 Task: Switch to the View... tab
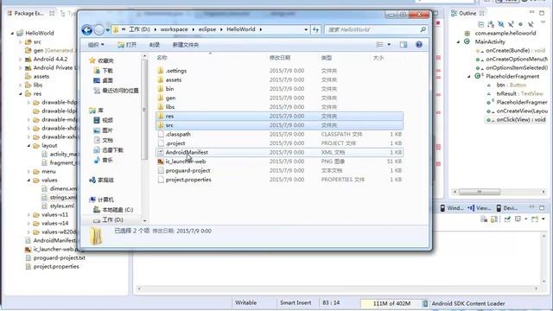point(480,208)
